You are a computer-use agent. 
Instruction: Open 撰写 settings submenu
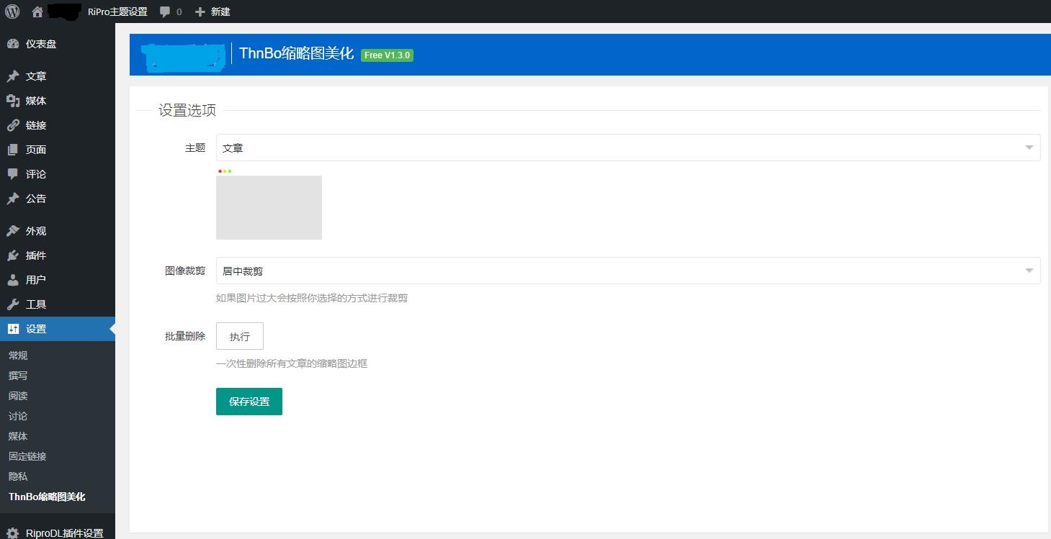coord(18,376)
